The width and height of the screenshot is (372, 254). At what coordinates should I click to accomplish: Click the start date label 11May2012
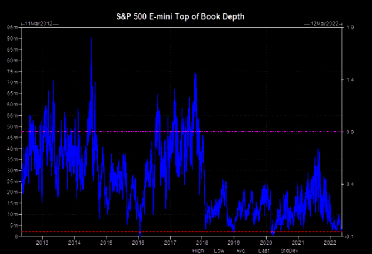(x=38, y=24)
